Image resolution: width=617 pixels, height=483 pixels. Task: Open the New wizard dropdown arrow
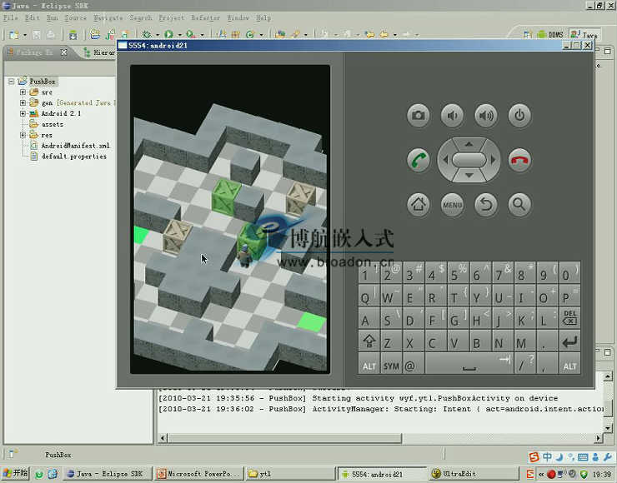25,35
